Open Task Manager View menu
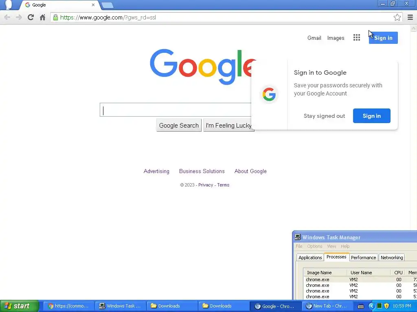 331,246
